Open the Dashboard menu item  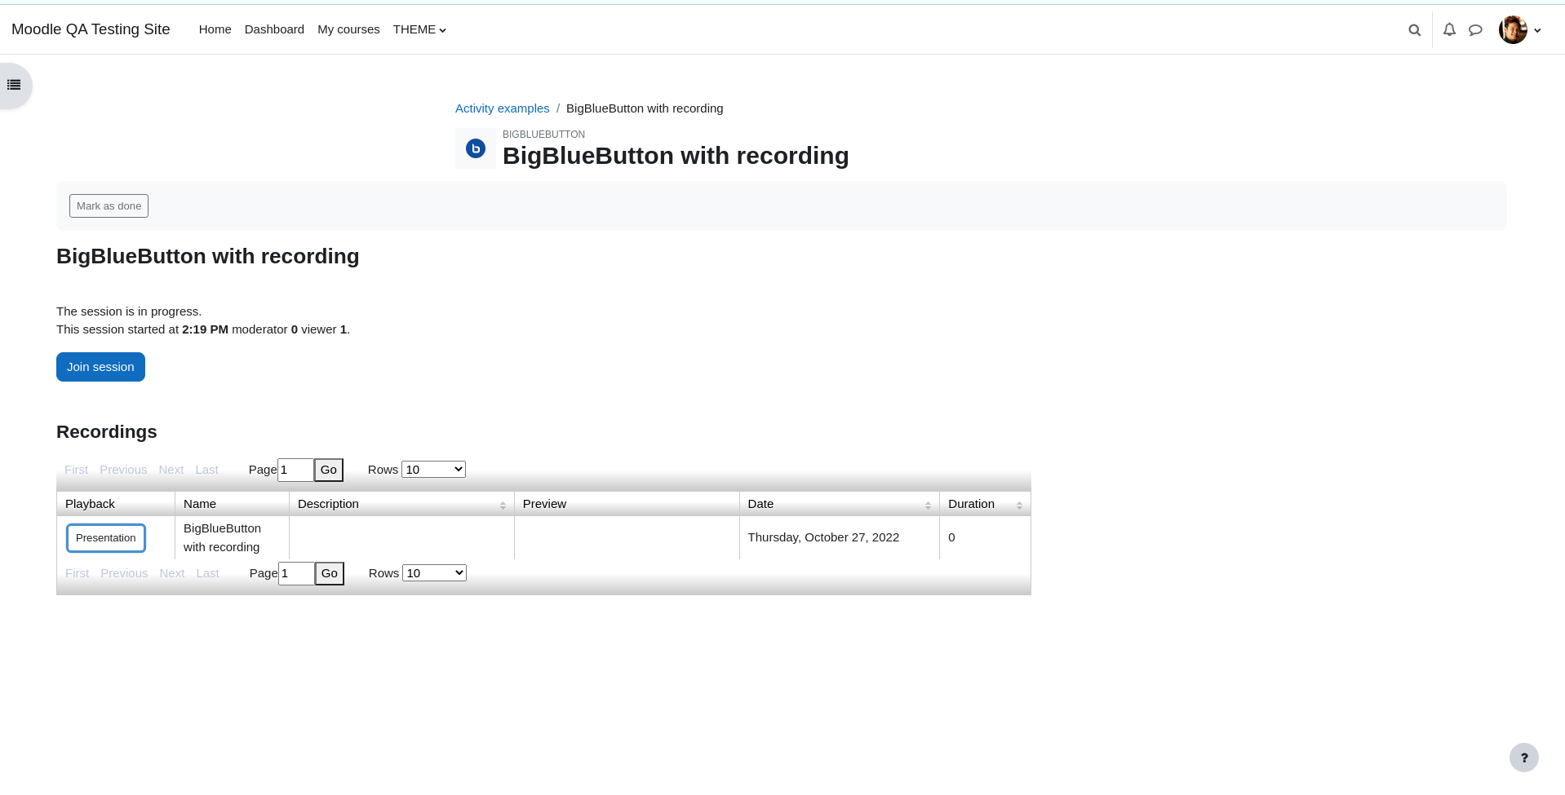pos(274,29)
